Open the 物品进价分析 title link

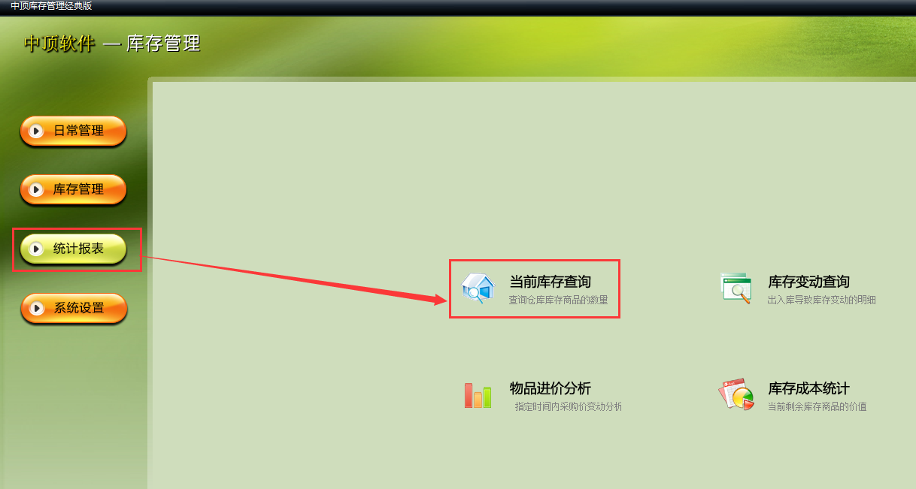tap(551, 389)
